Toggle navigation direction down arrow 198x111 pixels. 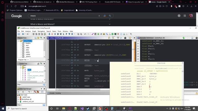(49, 34)
